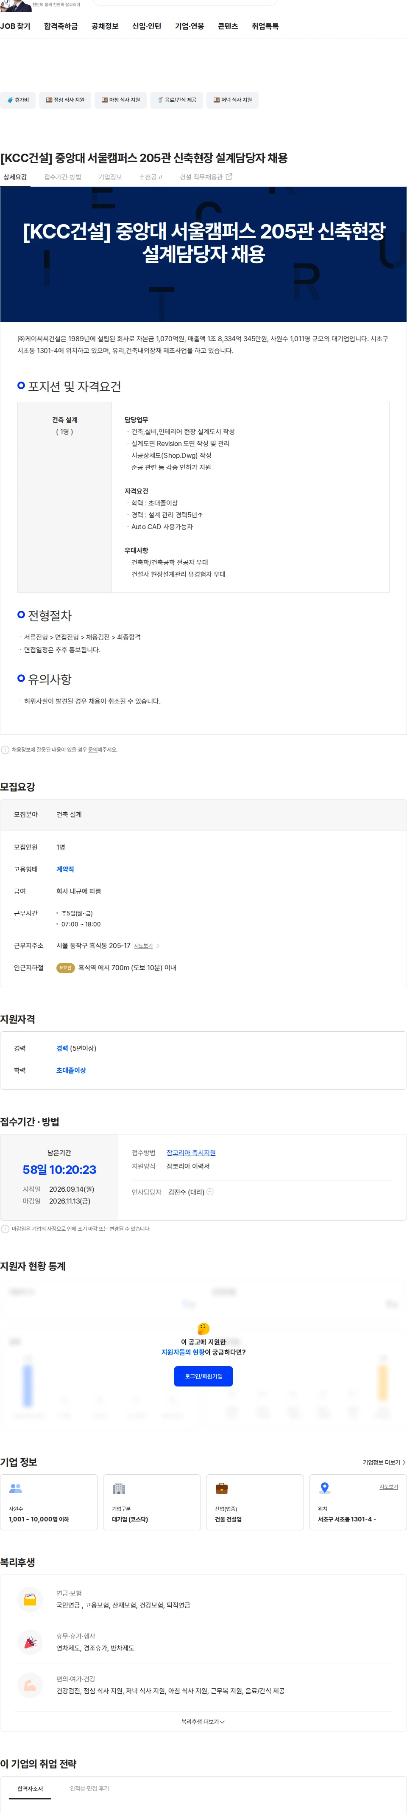Viewport: 407px width, 1813px height.
Task: Click external-link icon beside 건설 직무채용관
Action: [x=229, y=177]
